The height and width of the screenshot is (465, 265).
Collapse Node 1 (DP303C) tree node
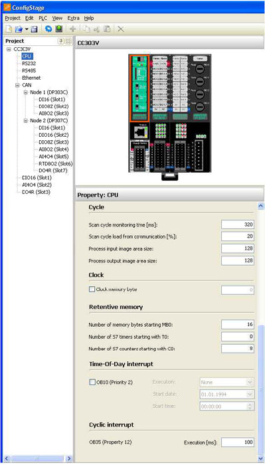coord(25,92)
